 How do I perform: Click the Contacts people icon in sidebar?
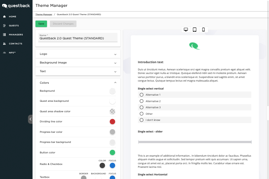(4, 44)
